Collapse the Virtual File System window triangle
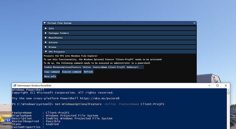The width and height of the screenshot is (236, 129). point(44,23)
